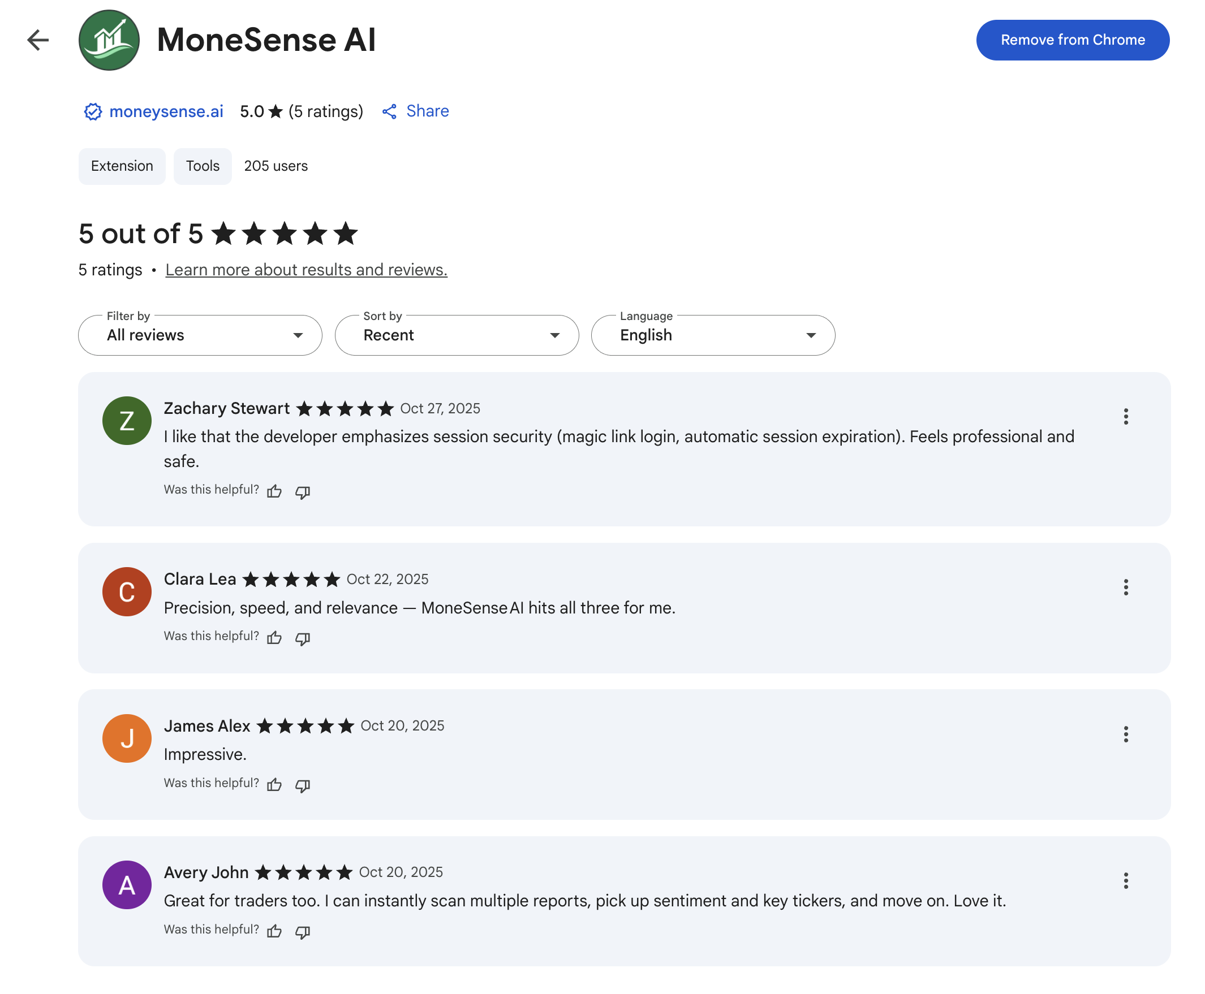Open the moneysense.ai website link
This screenshot has width=1205, height=994.
point(166,111)
